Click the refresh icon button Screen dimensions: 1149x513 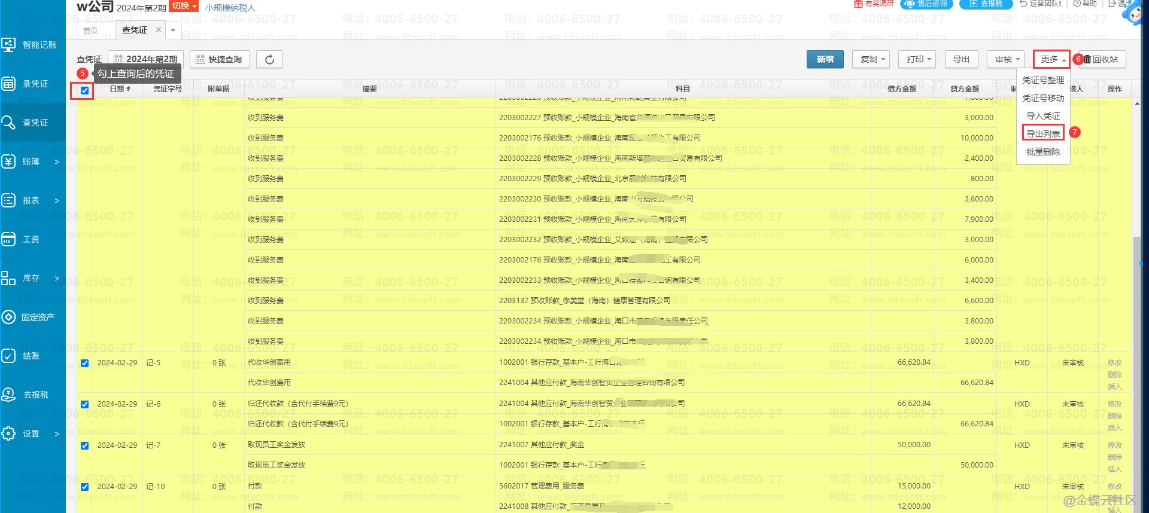click(269, 59)
